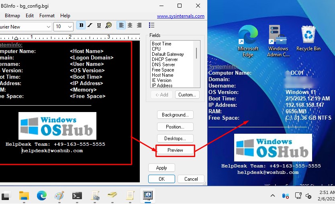
Task: Open the network status tray icon
Action: pyautogui.click(x=298, y=196)
